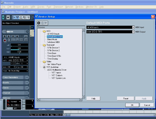Toggle Read automation (R) in Inspector
The height and width of the screenshot is (119, 156).
pos(13,36)
